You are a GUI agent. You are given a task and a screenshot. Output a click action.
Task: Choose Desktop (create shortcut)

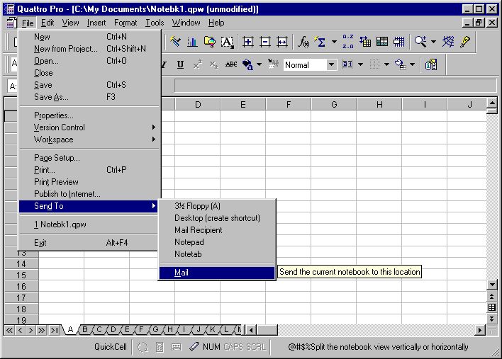point(217,218)
